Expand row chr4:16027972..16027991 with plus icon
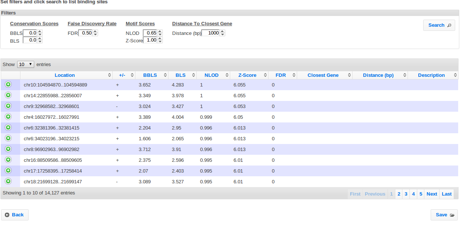 [x=8, y=117]
